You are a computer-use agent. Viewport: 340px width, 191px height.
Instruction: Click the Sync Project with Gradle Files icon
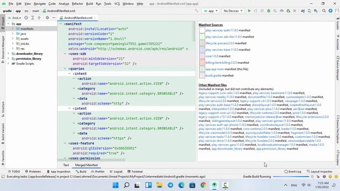pyautogui.click(x=303, y=11)
